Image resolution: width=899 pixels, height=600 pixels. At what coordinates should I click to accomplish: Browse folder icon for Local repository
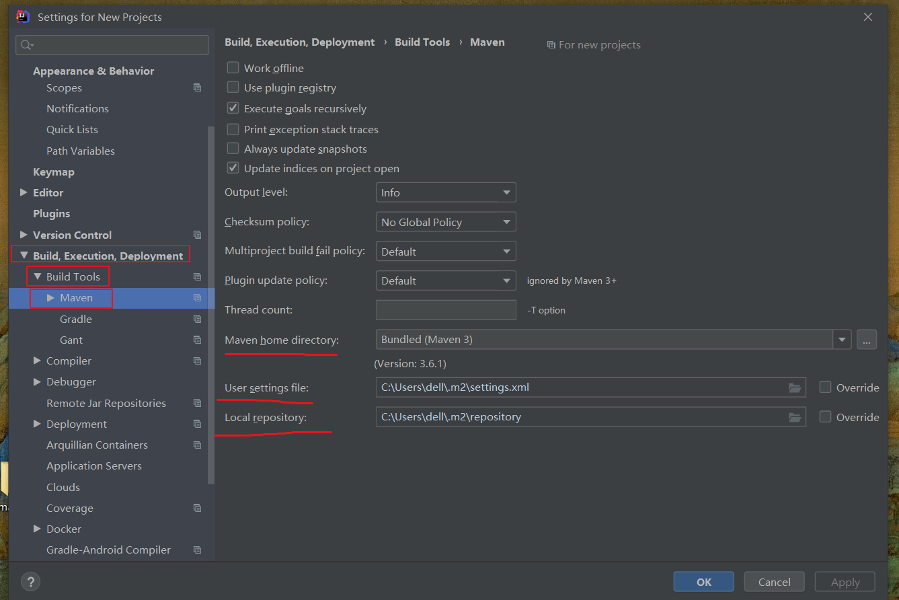795,417
